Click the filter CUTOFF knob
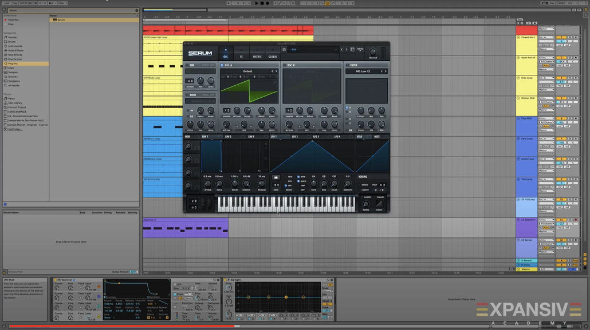 360,110
